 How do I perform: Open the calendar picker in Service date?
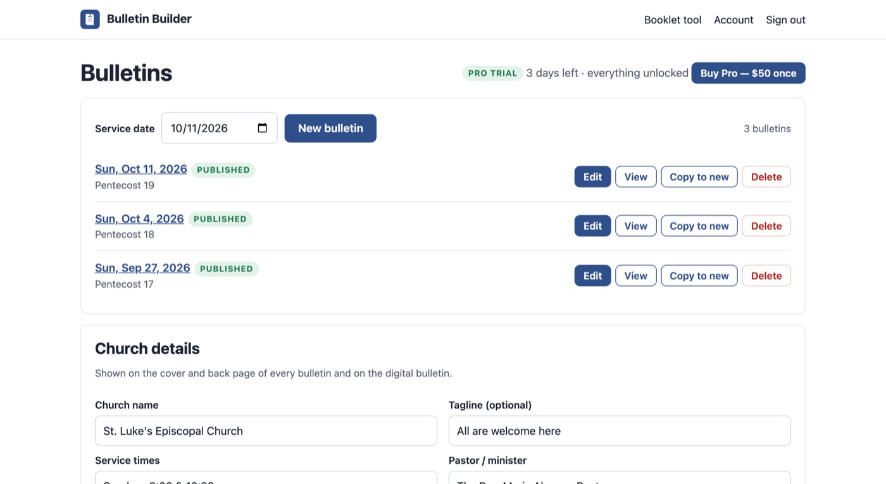pos(263,128)
